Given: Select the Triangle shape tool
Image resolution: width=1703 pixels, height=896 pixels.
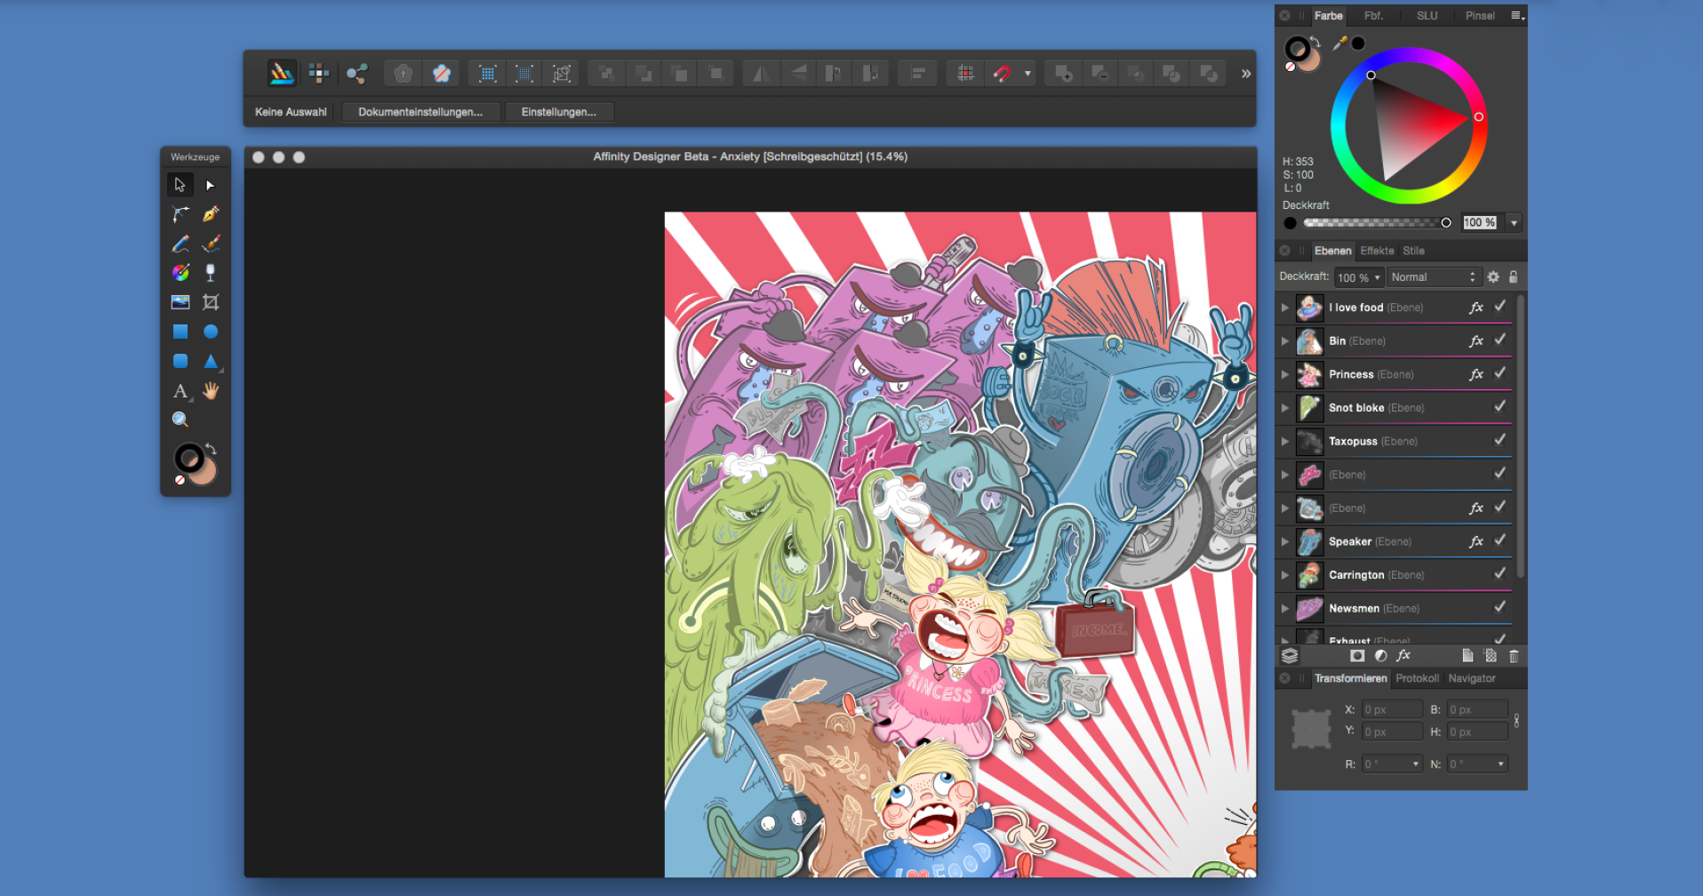Looking at the screenshot, I should click(x=211, y=361).
